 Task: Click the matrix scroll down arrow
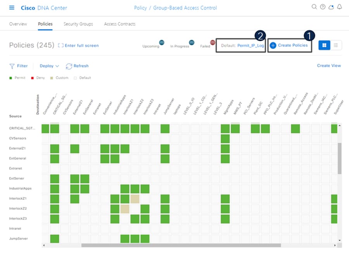pos(339,240)
